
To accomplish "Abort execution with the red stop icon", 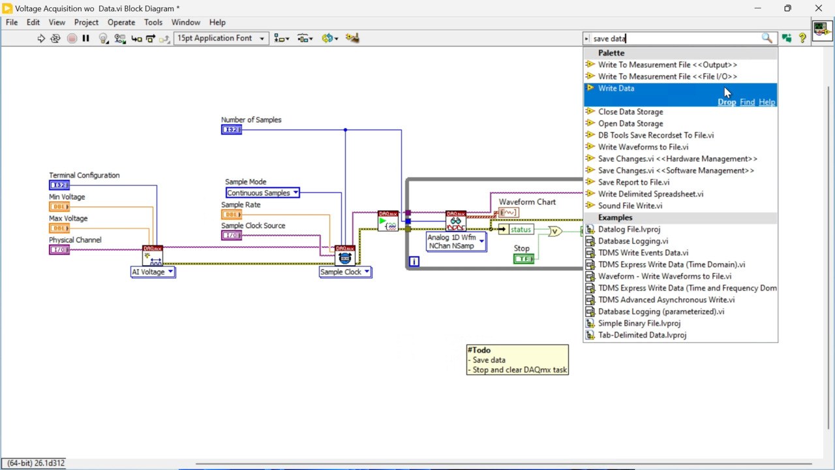I will [x=72, y=39].
